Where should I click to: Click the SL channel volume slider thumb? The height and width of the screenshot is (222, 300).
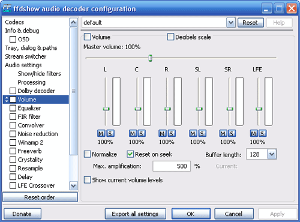point(199,109)
